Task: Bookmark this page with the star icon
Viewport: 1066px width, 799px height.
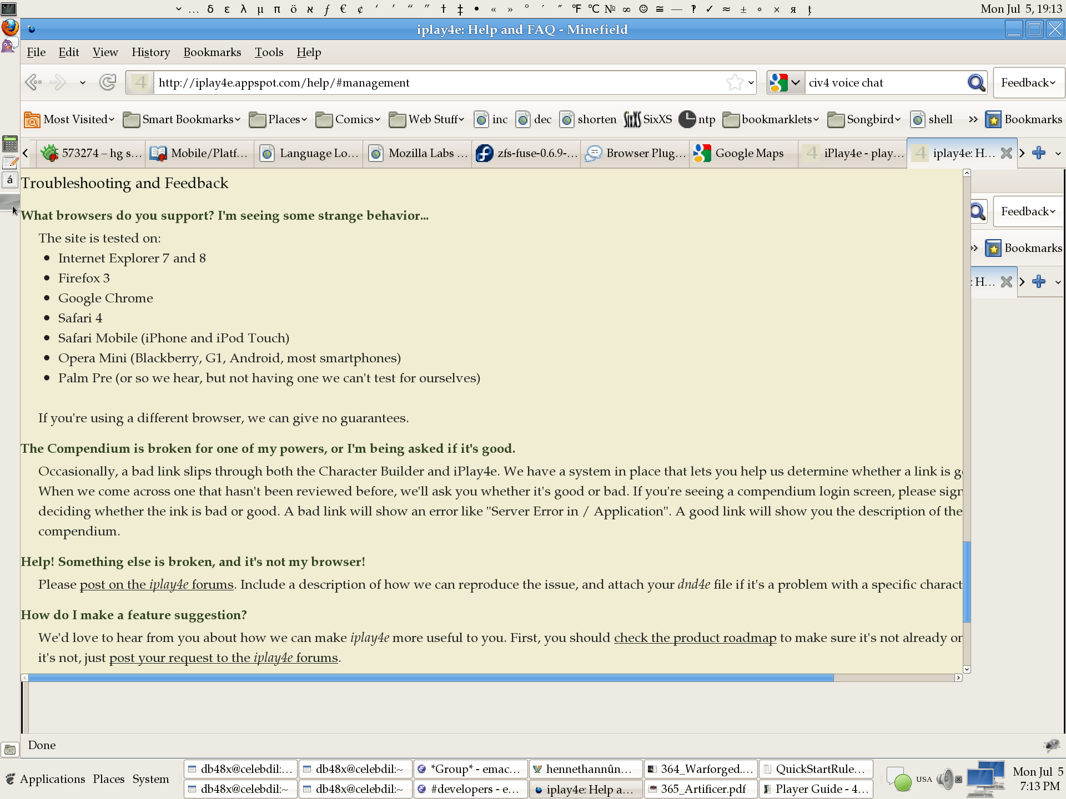Action: [x=735, y=83]
